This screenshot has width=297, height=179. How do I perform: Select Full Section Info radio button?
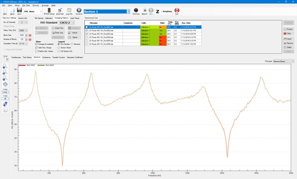pyautogui.click(x=59, y=51)
